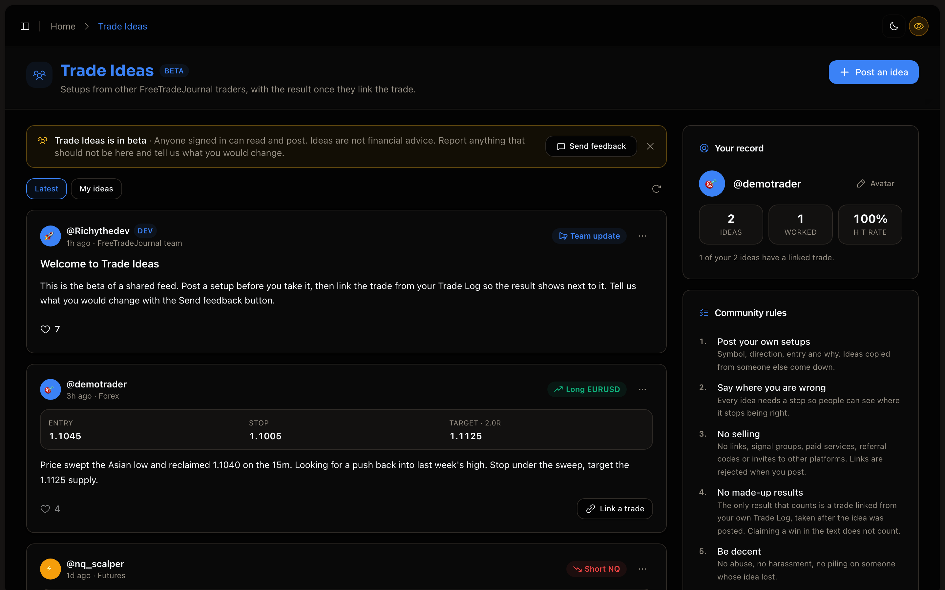
Task: Switch theme with the moon icon
Action: [894, 26]
